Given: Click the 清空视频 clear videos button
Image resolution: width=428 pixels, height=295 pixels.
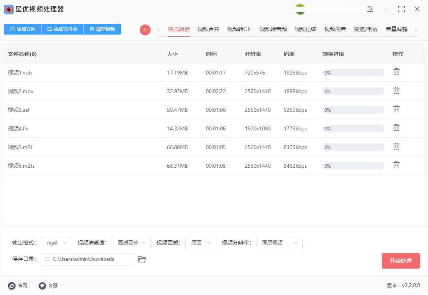Looking at the screenshot, I should [x=102, y=29].
